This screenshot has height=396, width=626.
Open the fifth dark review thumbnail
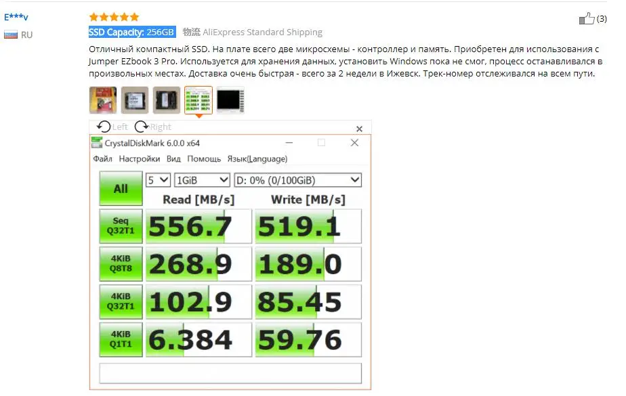tap(230, 100)
